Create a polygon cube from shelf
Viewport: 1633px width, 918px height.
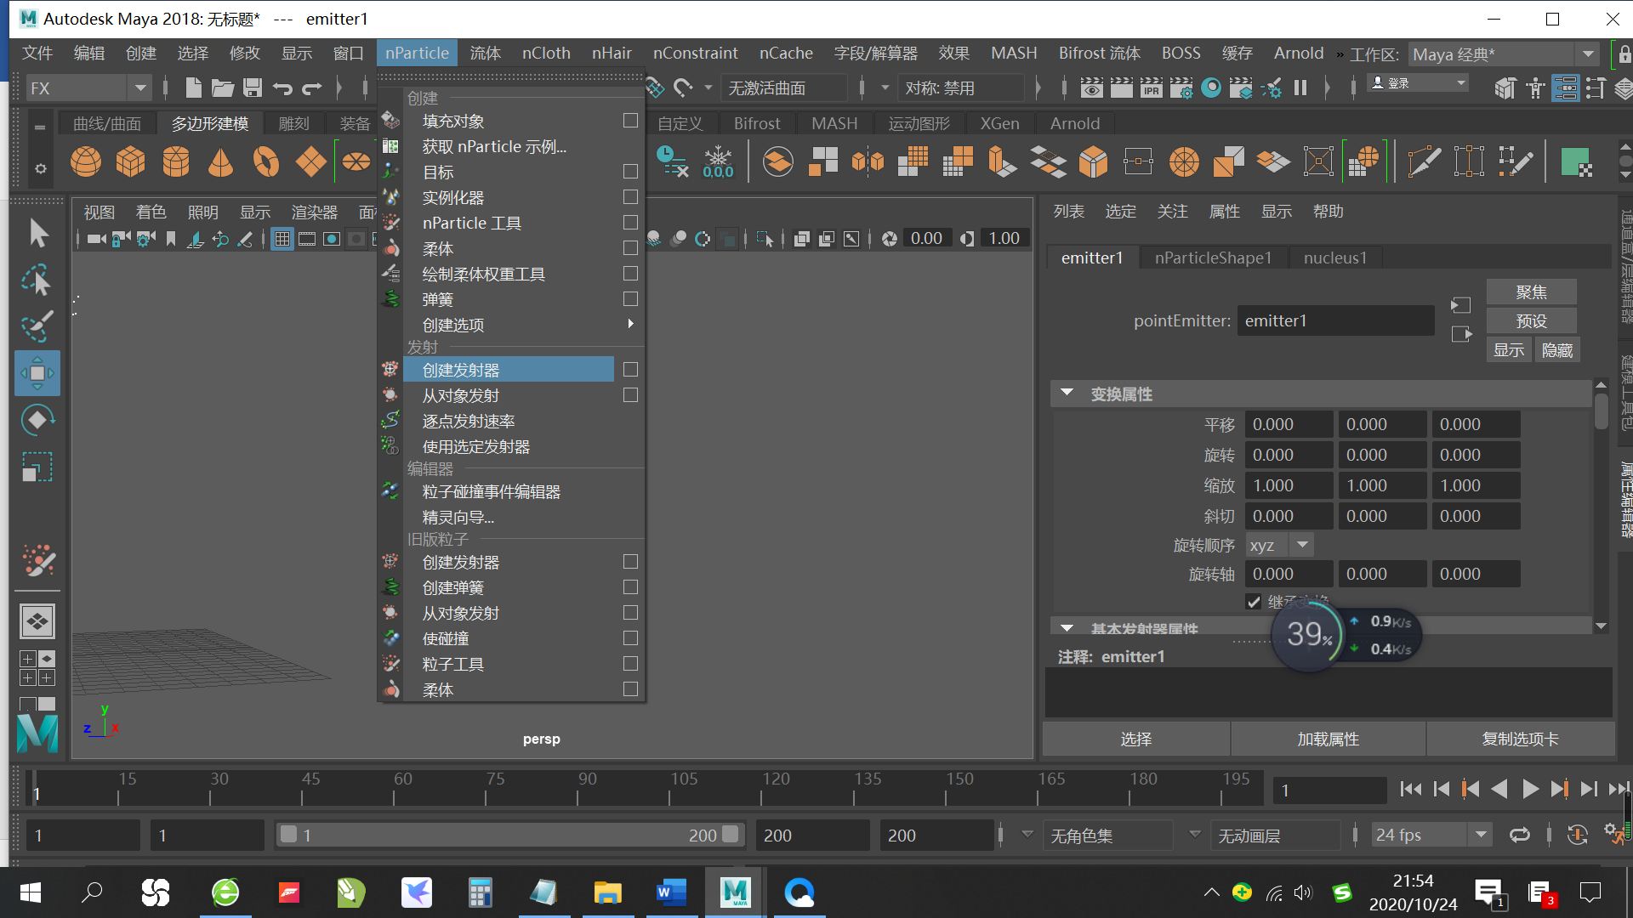(130, 161)
